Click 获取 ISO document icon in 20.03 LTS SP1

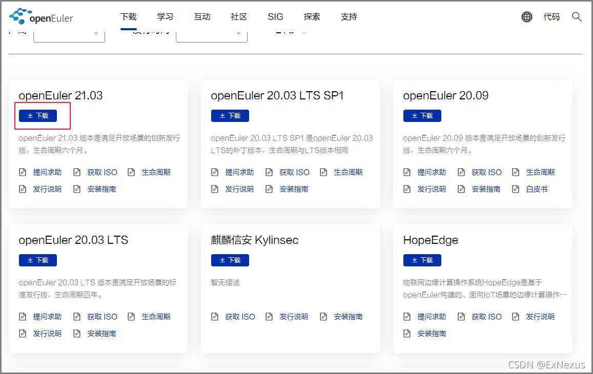coord(269,173)
